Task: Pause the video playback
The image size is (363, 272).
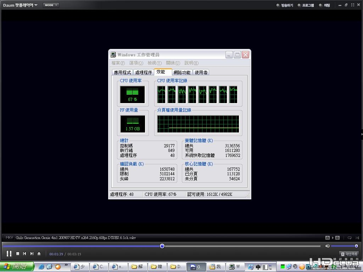Action: click(x=9, y=254)
